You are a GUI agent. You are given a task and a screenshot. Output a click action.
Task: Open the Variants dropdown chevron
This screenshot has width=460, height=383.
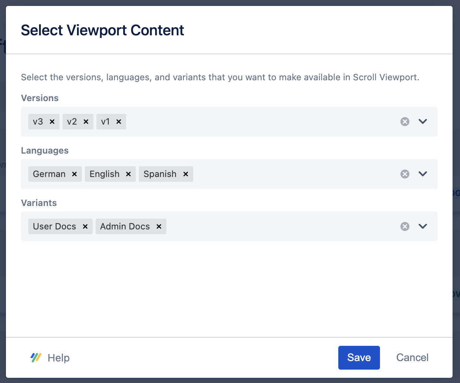tap(423, 226)
